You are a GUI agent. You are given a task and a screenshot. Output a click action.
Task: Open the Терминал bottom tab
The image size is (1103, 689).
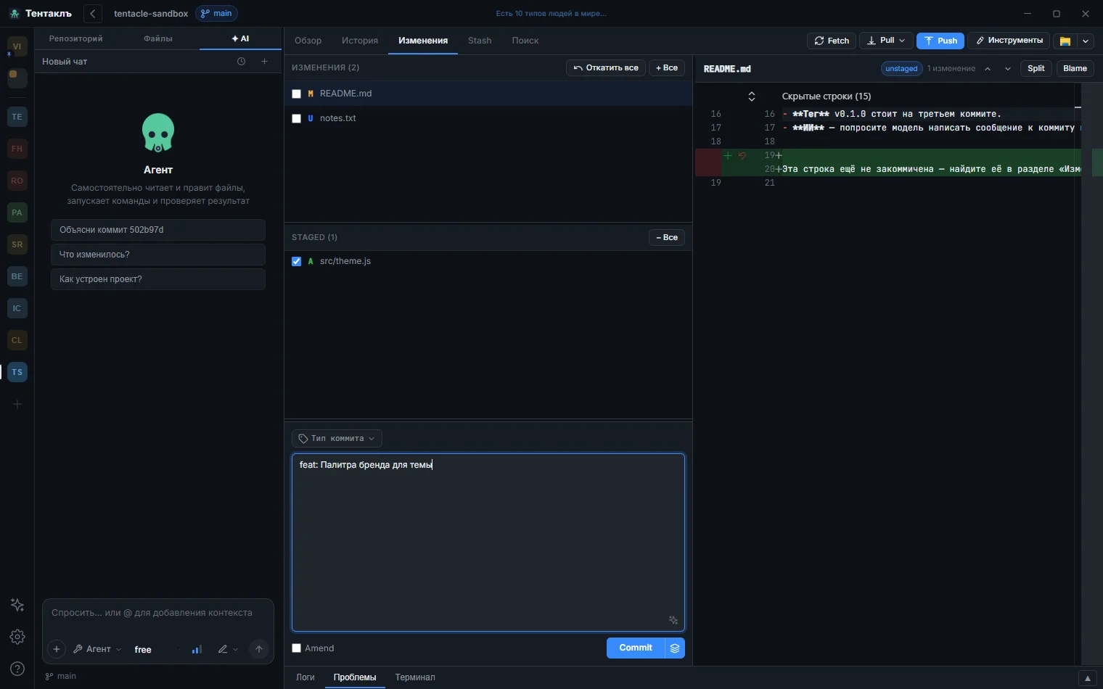pos(415,677)
